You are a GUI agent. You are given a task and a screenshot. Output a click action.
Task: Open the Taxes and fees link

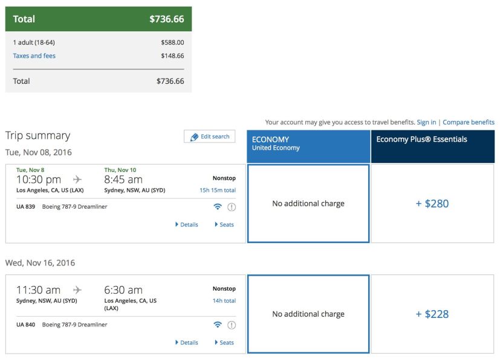[x=34, y=56]
